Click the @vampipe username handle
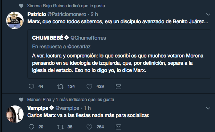 click(x=67, y=108)
